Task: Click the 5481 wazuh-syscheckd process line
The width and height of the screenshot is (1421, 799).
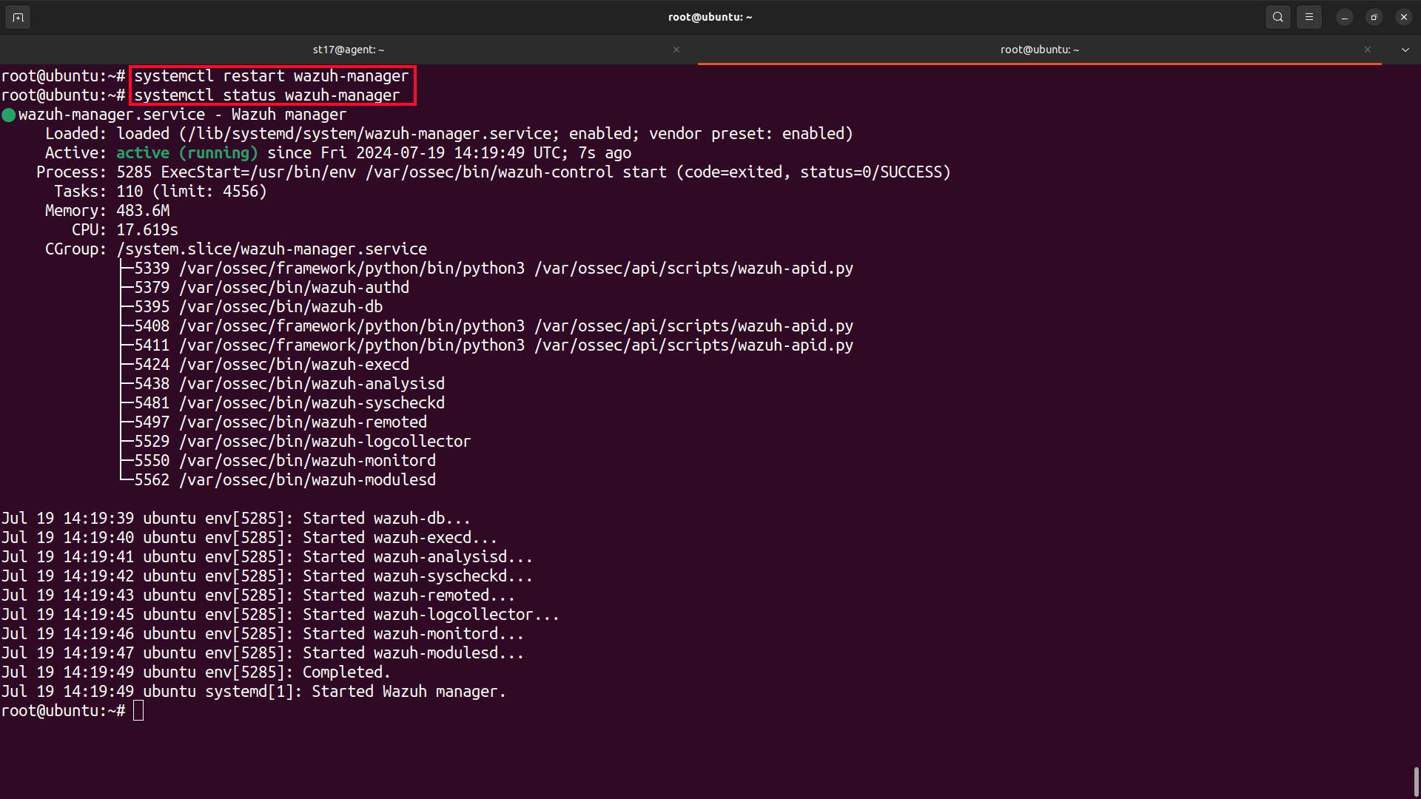Action: (x=289, y=403)
